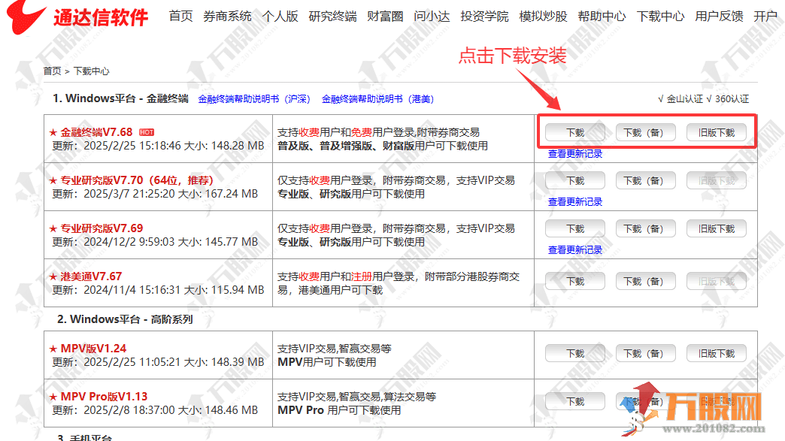Click 下载 for 专业研究版V7.69
The width and height of the screenshot is (785, 441).
click(575, 228)
